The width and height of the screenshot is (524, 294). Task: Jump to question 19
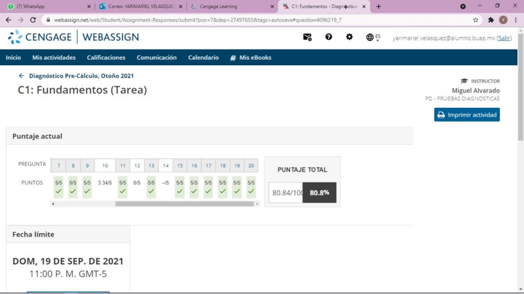[x=237, y=166]
